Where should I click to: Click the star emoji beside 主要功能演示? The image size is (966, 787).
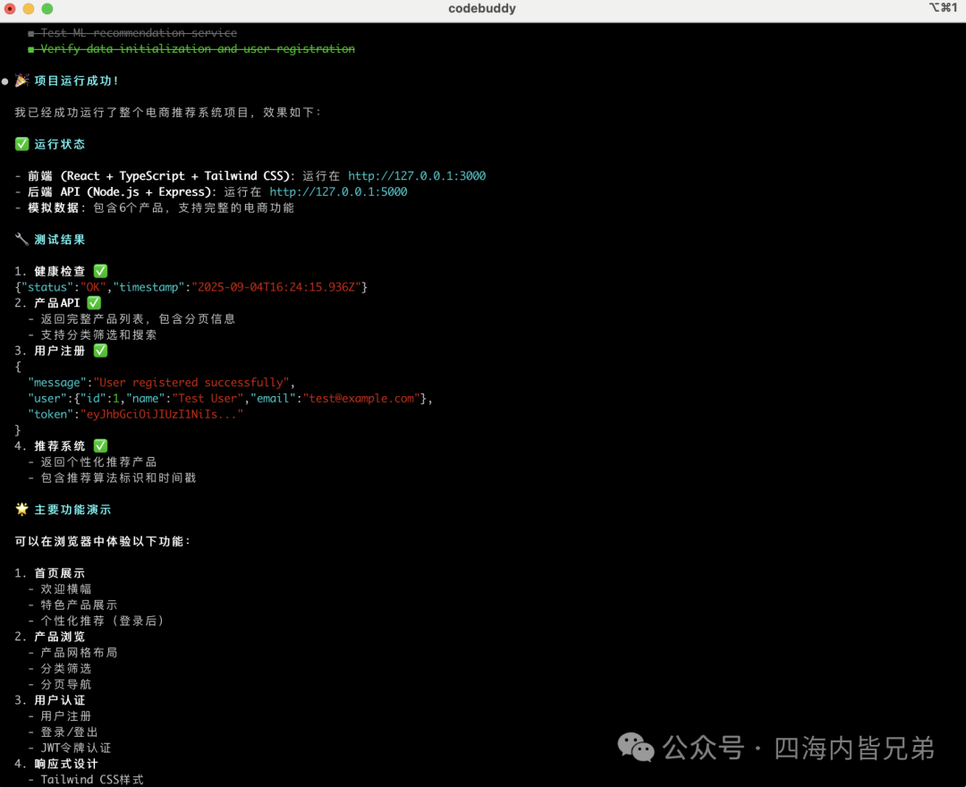pyautogui.click(x=21, y=509)
